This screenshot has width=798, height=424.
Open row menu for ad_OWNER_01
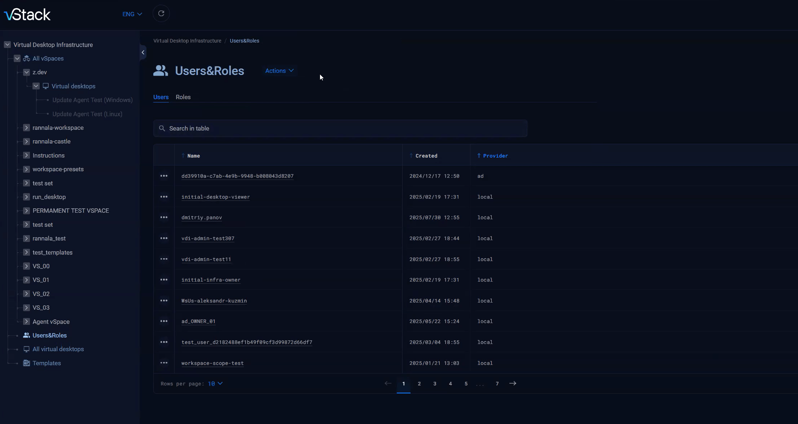[x=164, y=321]
